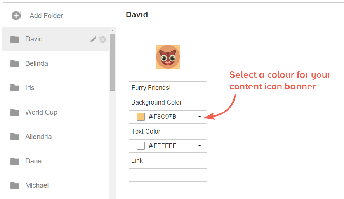The height and width of the screenshot is (199, 344).
Task: Click the pencil edit icon for David
Action: [93, 39]
